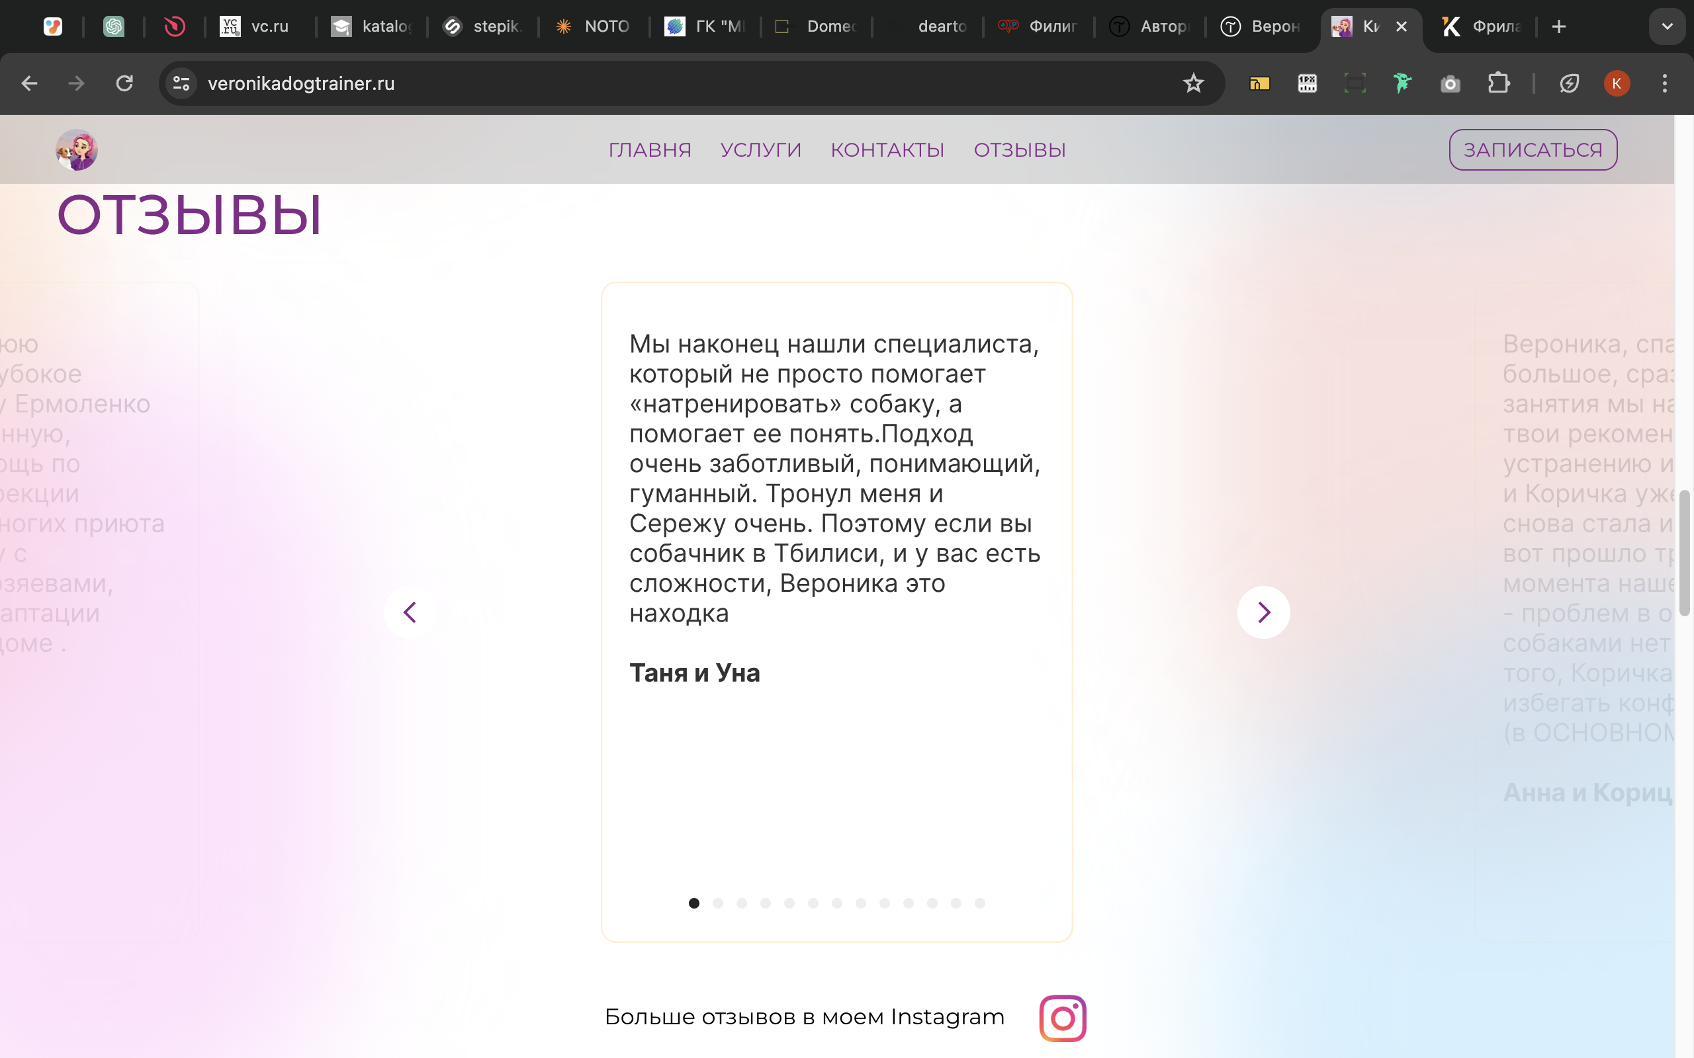The image size is (1694, 1058).
Task: Click the 'Таня и Уна' reviewer name
Action: click(694, 673)
